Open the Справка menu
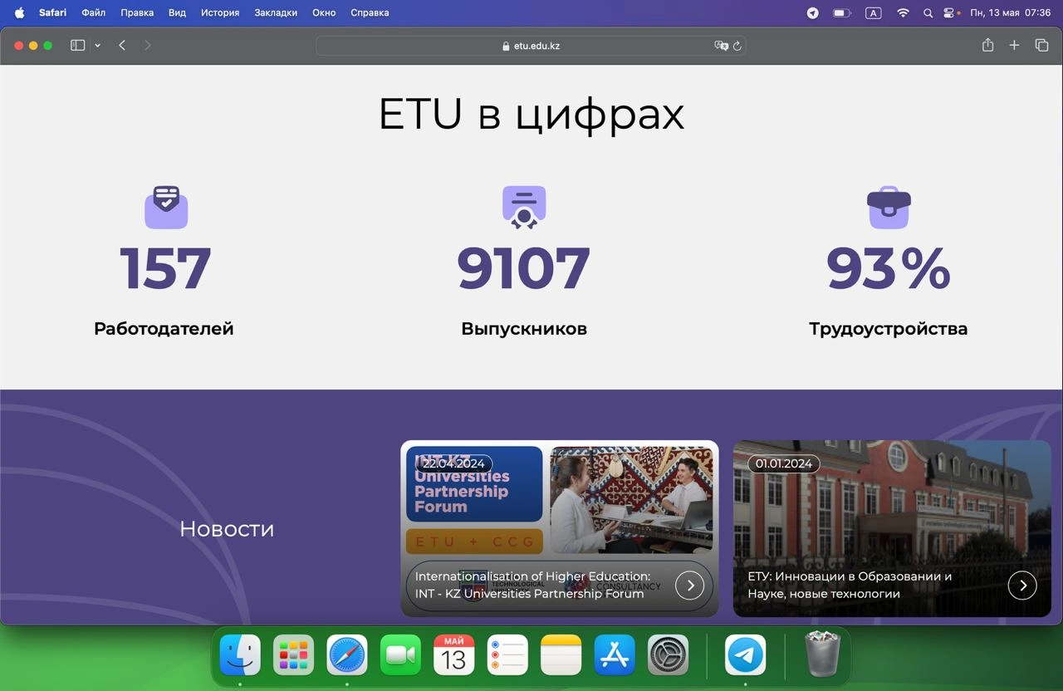 click(370, 12)
